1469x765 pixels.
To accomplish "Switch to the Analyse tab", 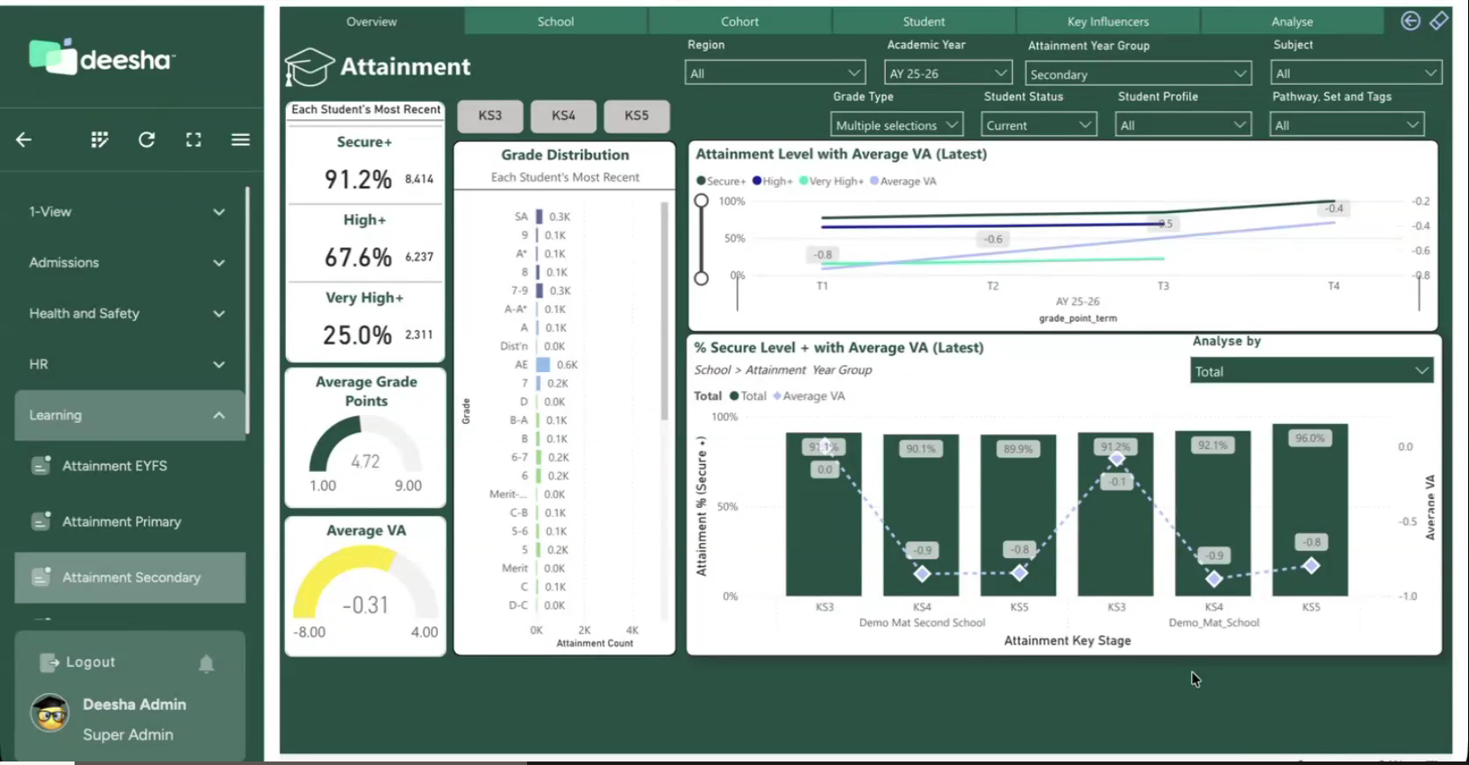I will click(x=1292, y=21).
